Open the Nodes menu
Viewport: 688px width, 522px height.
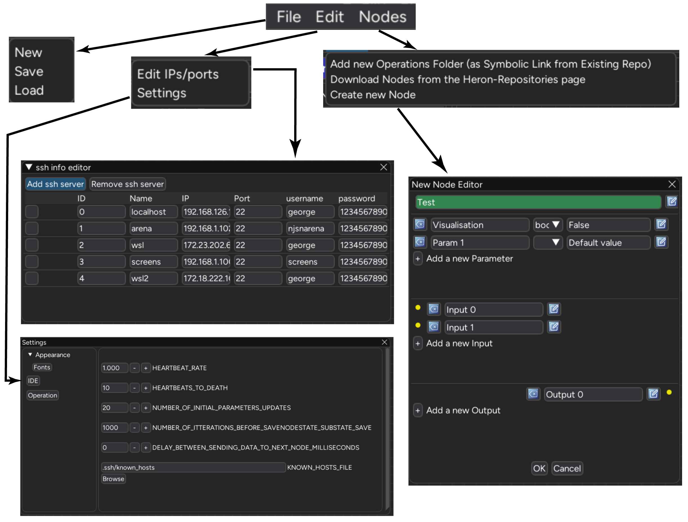[382, 17]
